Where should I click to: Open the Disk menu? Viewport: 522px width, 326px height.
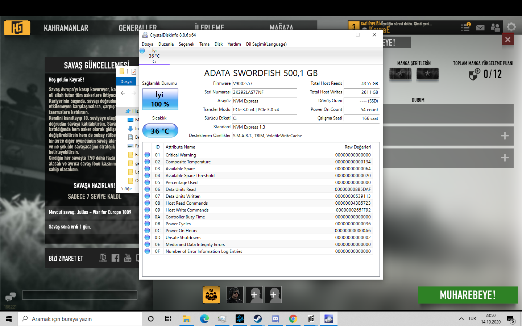[x=219, y=44]
